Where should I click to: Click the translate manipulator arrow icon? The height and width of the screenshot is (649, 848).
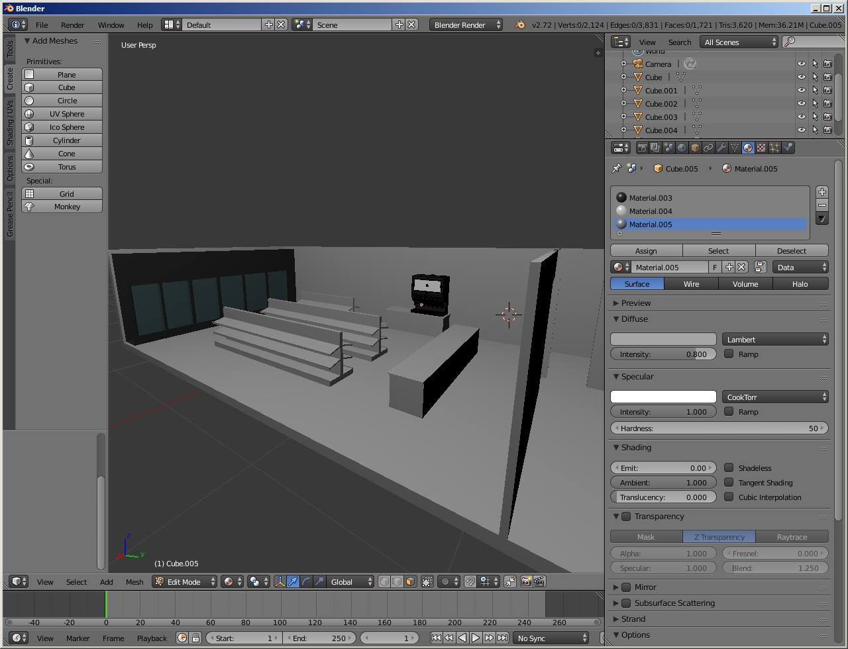[x=293, y=581]
